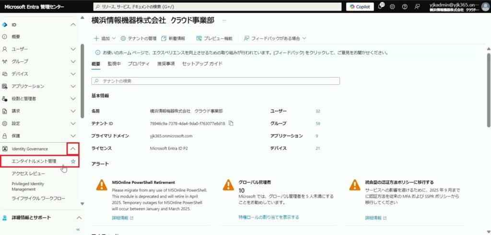
Task: Open 新着情報 in the toolbar
Action: coord(173,38)
